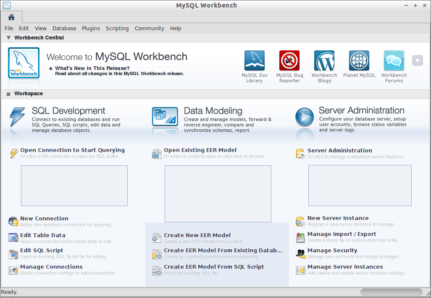Click the SQL Development lightning bolt icon
This screenshot has height=298, width=431.
tap(17, 117)
